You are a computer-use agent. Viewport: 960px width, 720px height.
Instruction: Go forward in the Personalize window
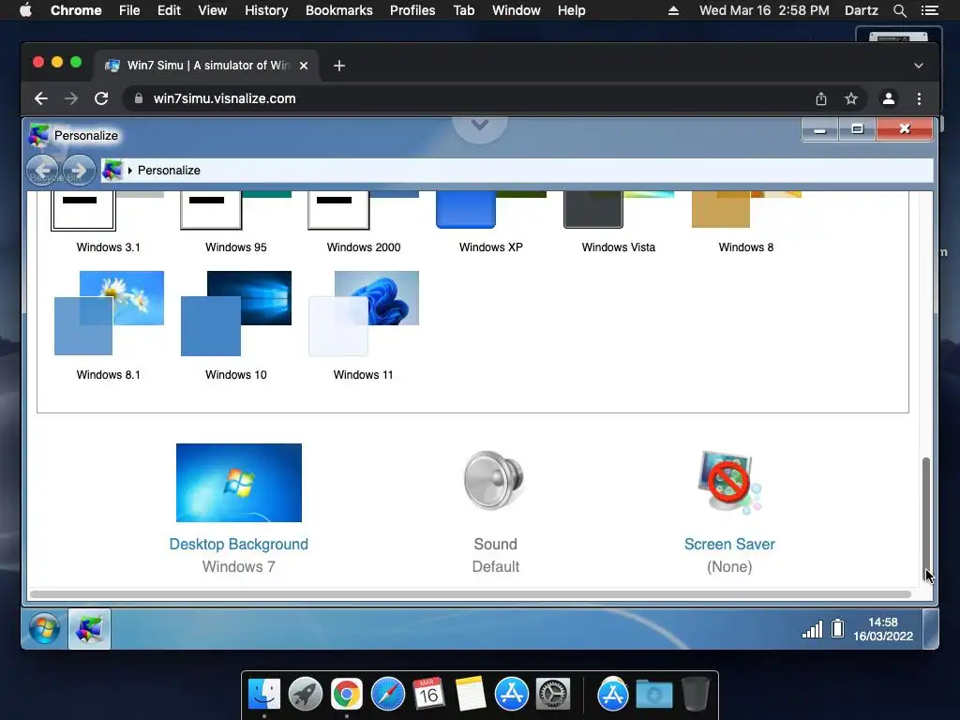79,170
